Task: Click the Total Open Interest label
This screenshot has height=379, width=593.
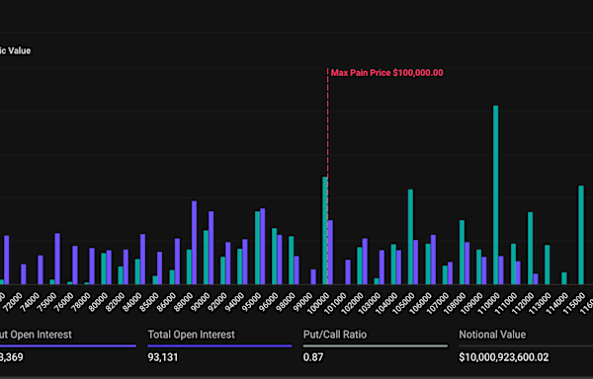Action: click(x=192, y=335)
